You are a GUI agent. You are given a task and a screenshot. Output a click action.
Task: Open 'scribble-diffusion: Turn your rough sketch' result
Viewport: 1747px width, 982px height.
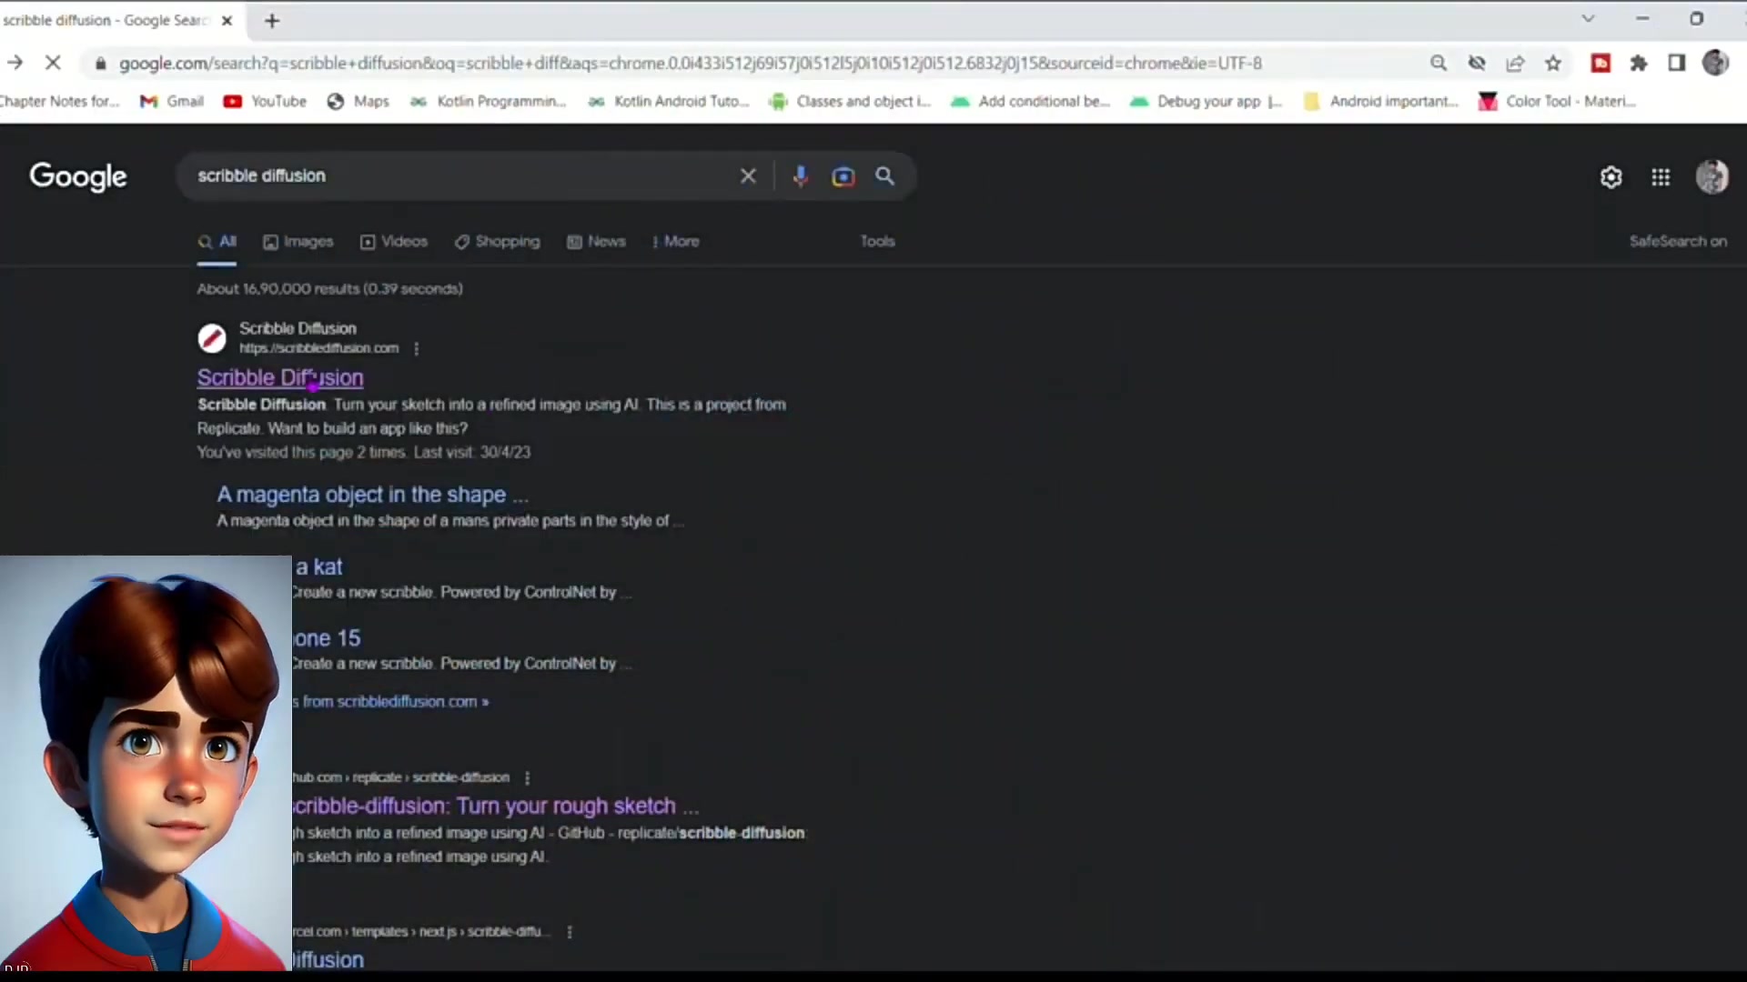pos(496,806)
